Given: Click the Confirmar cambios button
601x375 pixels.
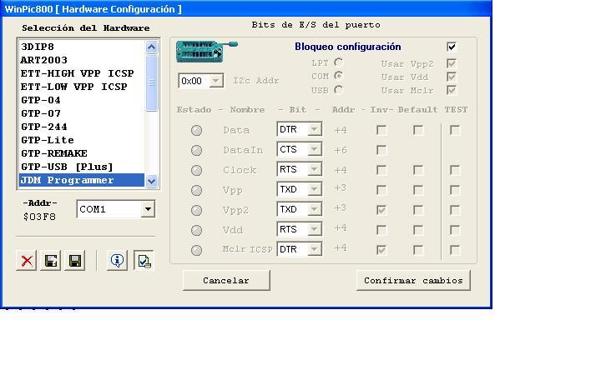Looking at the screenshot, I should (x=413, y=281).
